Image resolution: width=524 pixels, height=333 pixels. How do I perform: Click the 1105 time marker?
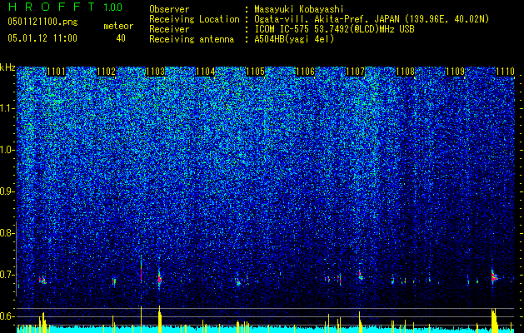[255, 72]
